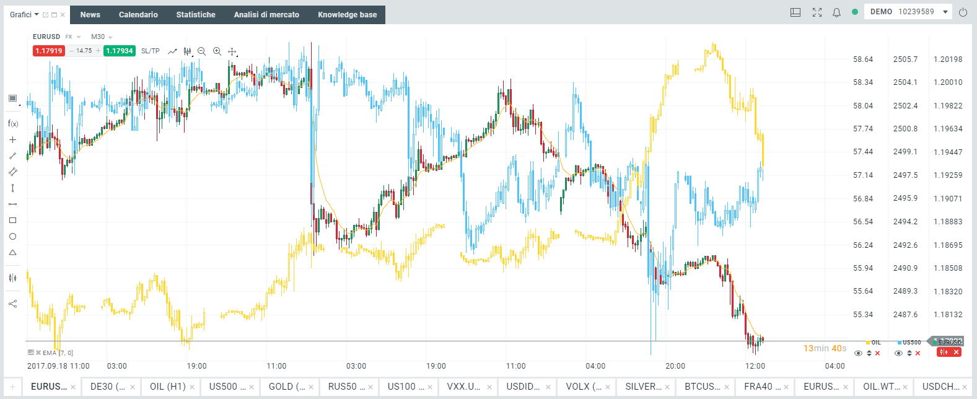Zoom out of the chart
Screen dimensions: 977x399
click(x=201, y=51)
